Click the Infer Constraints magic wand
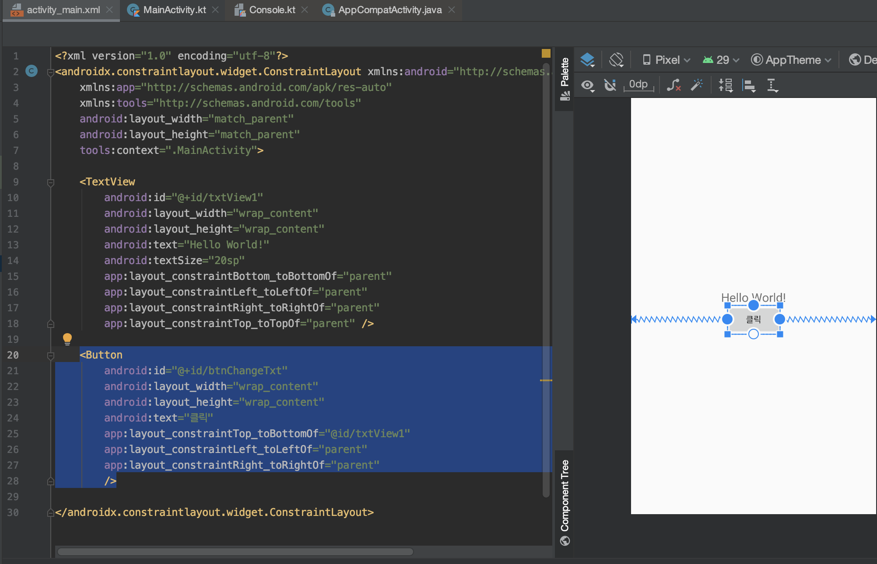The image size is (877, 564). [x=696, y=85]
